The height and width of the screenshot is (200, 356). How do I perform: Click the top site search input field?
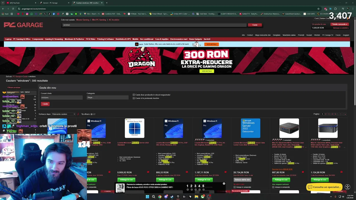(154, 25)
